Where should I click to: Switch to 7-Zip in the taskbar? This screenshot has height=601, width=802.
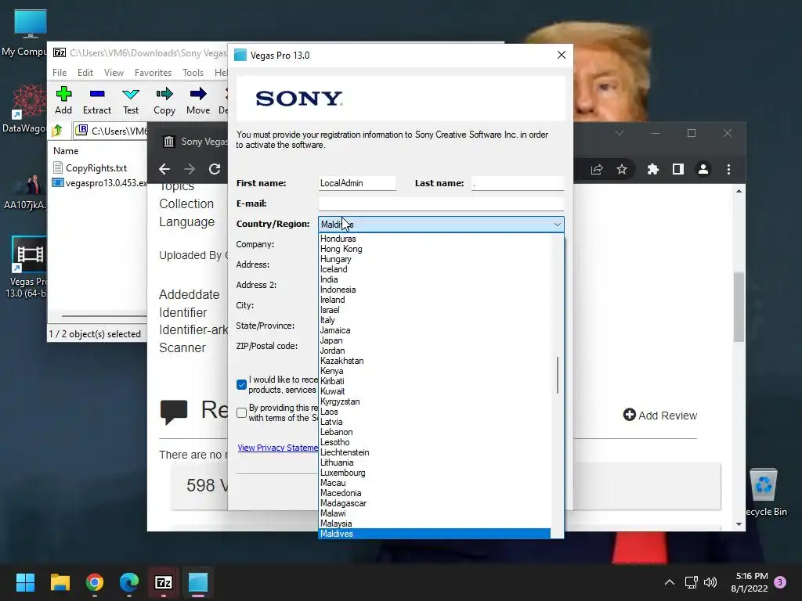pyautogui.click(x=164, y=582)
